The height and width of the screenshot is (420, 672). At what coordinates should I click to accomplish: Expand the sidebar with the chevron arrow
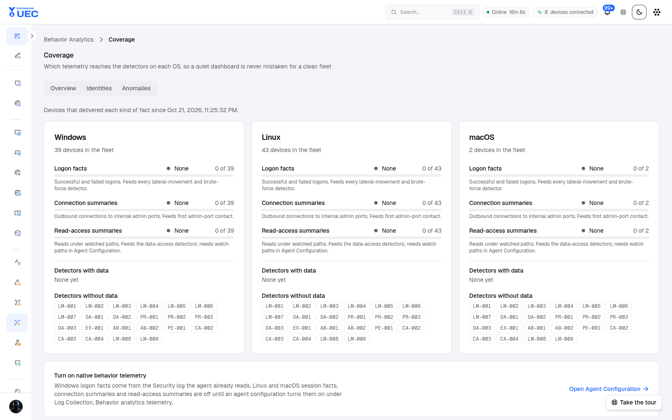pyautogui.click(x=32, y=36)
